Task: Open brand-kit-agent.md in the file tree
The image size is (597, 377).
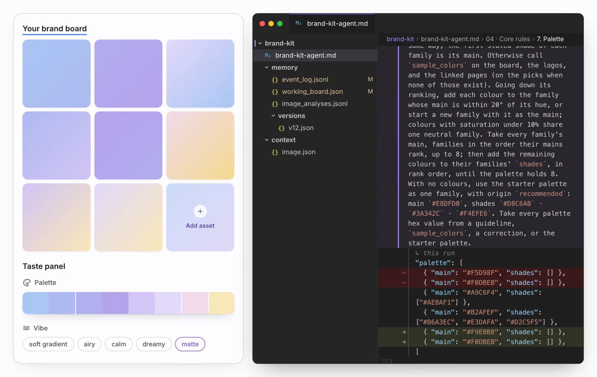Action: pyautogui.click(x=315, y=55)
